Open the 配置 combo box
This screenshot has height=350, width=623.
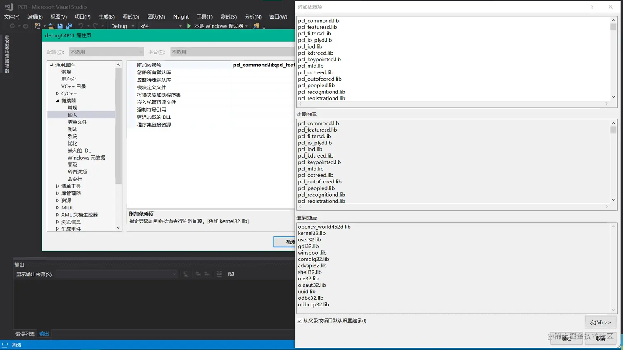coord(106,52)
